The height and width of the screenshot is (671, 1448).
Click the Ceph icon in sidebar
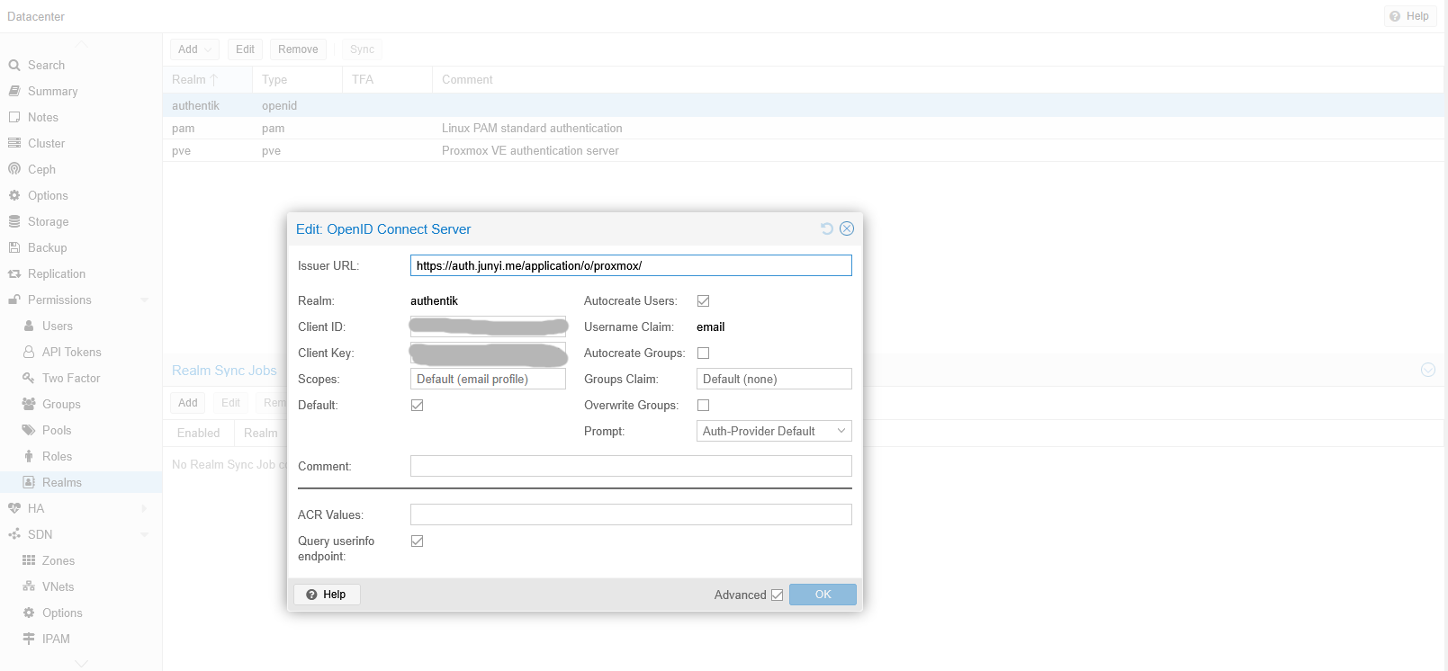[14, 169]
